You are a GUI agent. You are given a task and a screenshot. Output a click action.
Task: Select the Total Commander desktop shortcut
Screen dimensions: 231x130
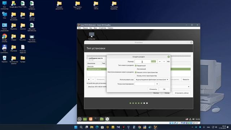click(x=4, y=49)
